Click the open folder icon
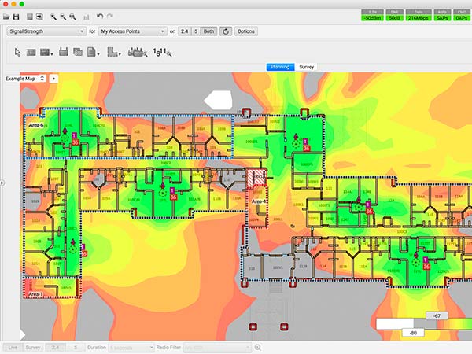The image size is (472, 354). pos(6,16)
